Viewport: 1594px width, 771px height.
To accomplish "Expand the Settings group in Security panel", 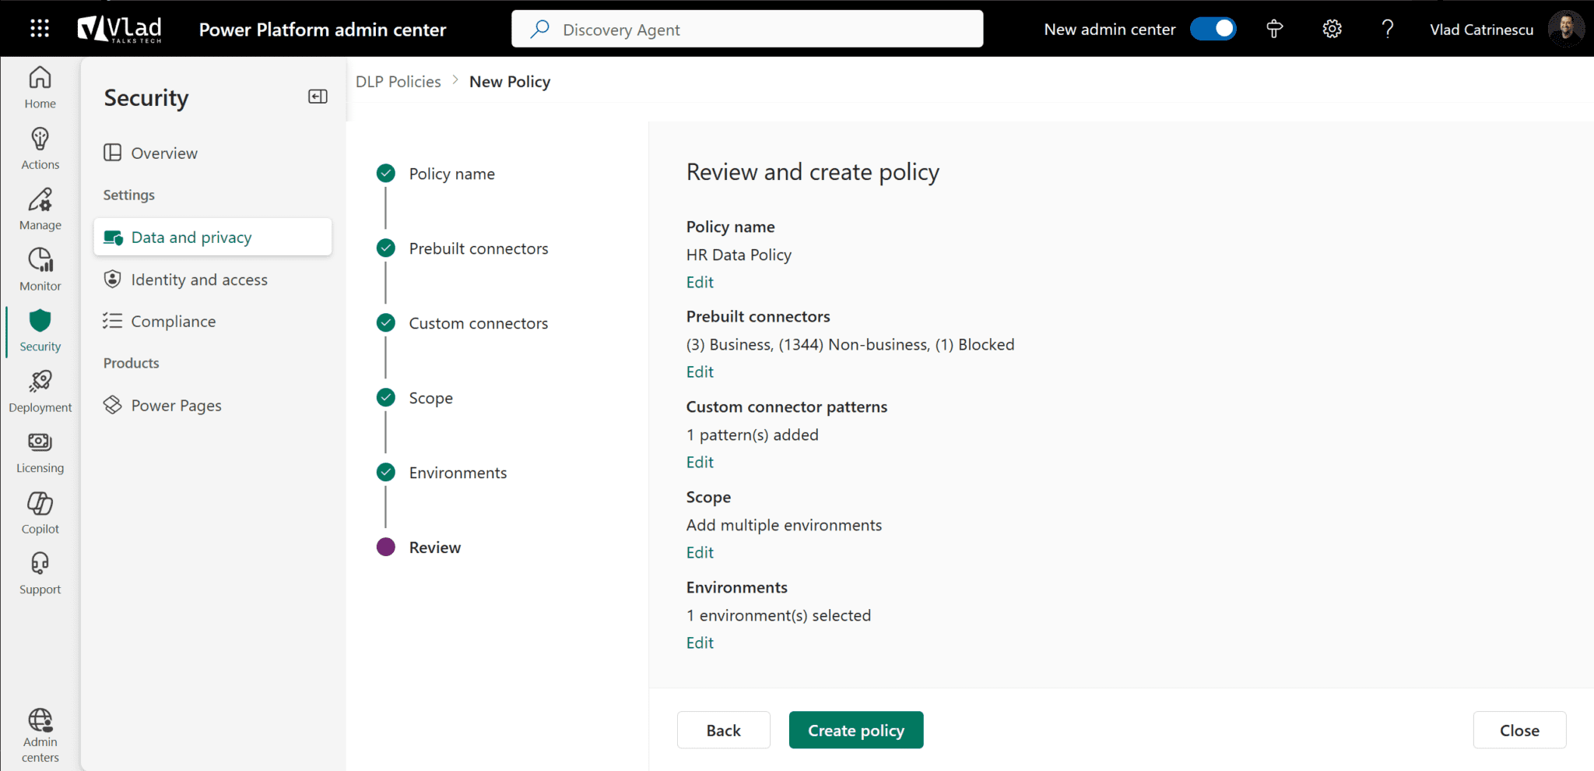I will [x=128, y=195].
